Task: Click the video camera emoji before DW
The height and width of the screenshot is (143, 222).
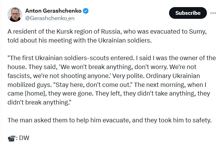Action: tap(11, 138)
